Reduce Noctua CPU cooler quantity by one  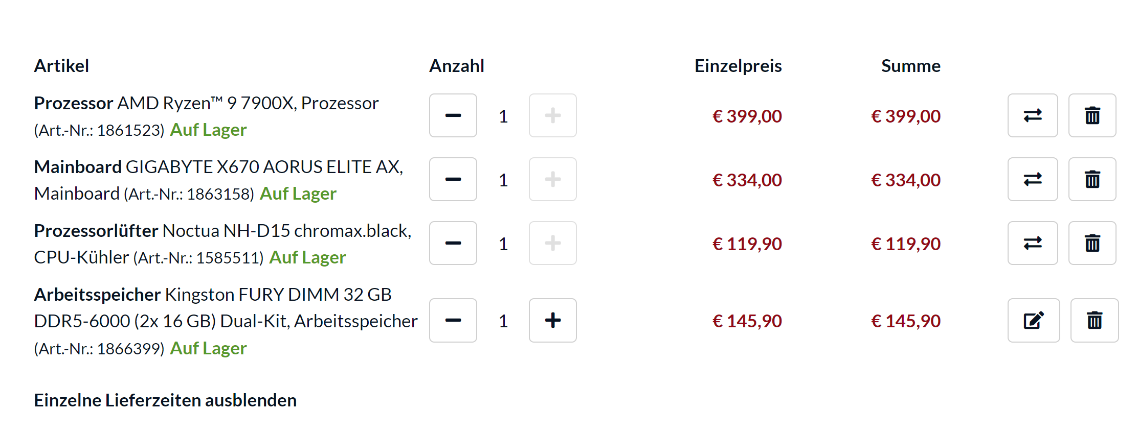(453, 243)
